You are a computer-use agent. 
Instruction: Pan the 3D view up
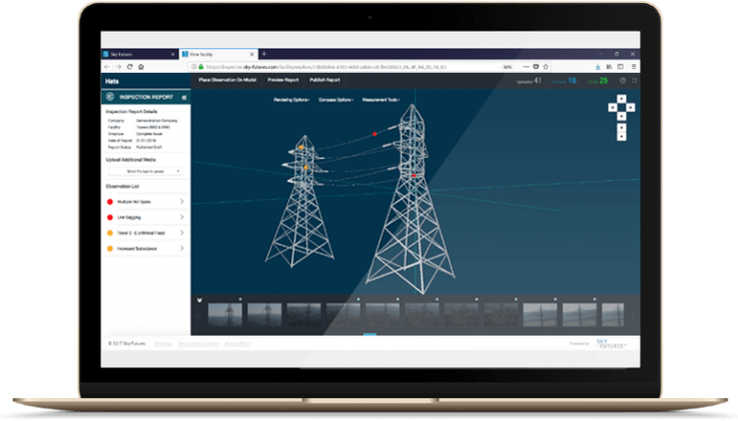click(x=621, y=99)
